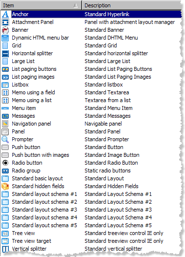This screenshot has width=185, height=257.
Task: Select the Radio button icon
Action: pyautogui.click(x=5, y=163)
